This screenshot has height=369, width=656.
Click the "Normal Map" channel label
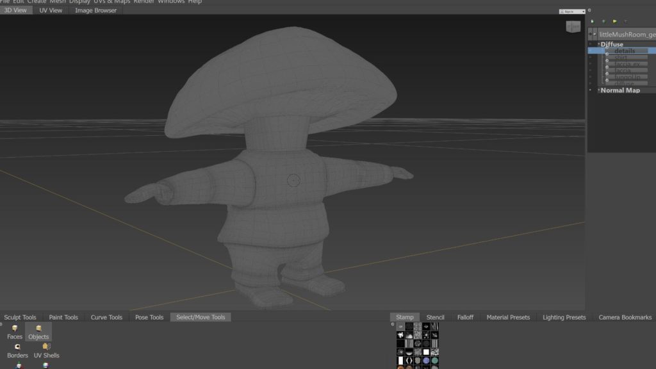coord(620,90)
